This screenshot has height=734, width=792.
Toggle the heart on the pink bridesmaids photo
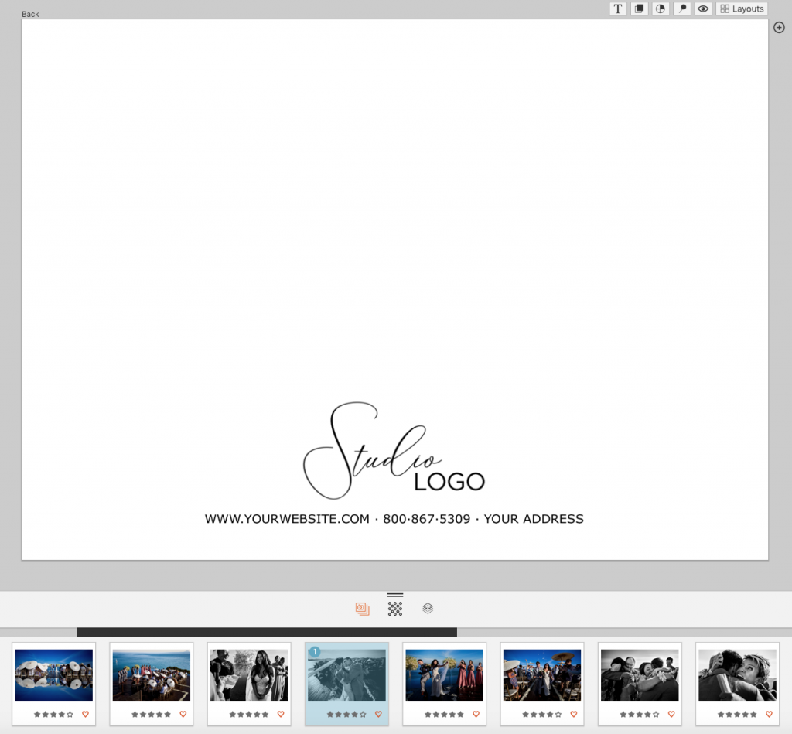(476, 715)
